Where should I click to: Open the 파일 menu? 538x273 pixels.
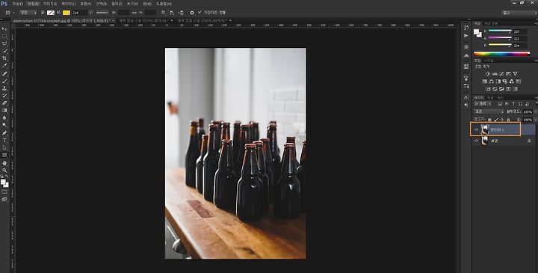(x=17, y=4)
